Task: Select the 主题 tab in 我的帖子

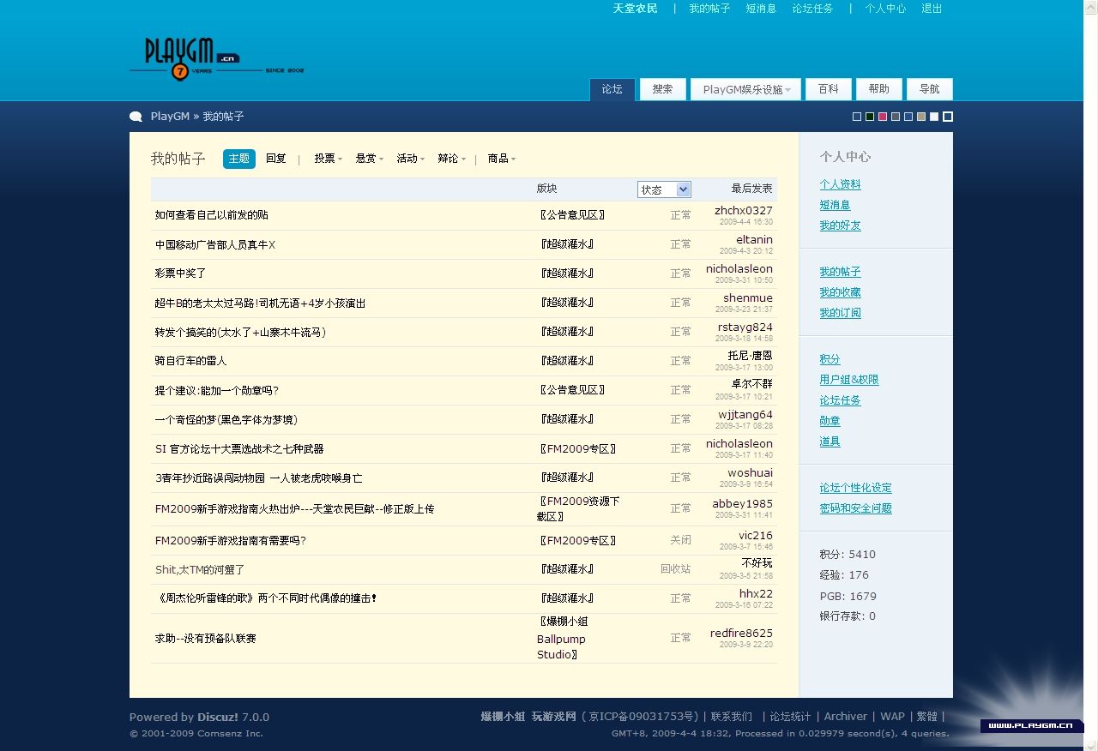Action: tap(239, 159)
